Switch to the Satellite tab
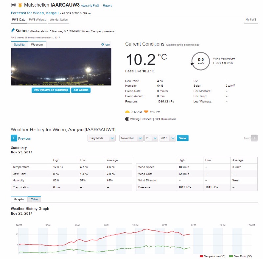 pyautogui.click(x=19, y=44)
